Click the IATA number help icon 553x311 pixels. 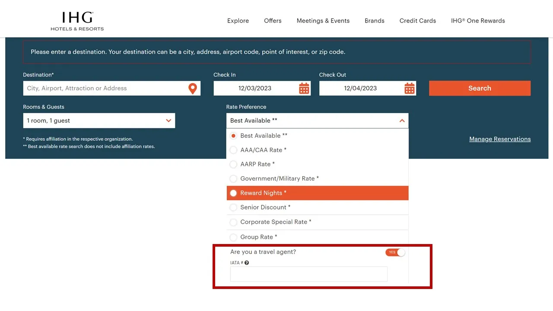(247, 263)
